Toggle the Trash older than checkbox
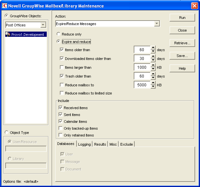Viewport: 200px width, 187px height. pos(62,76)
